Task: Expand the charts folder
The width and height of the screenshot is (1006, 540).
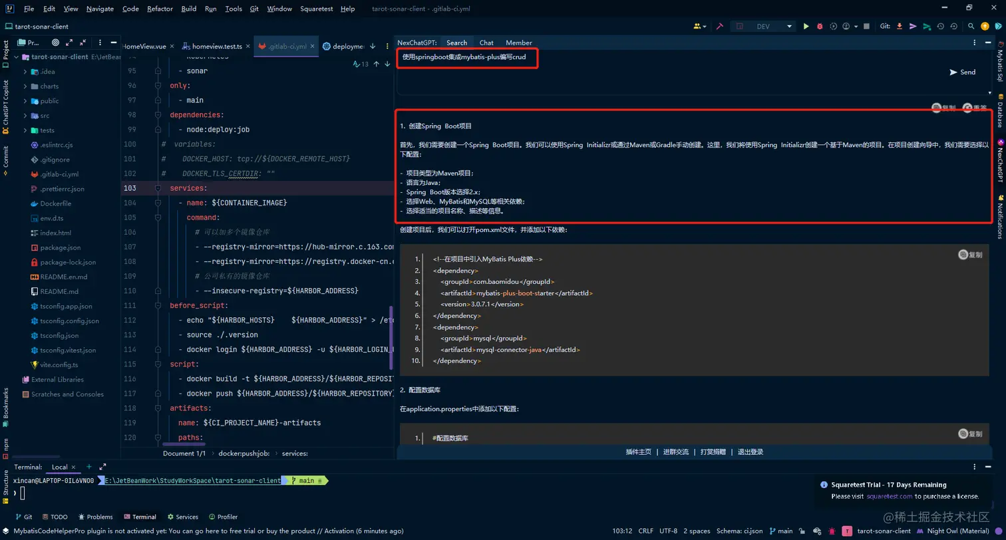Action: 25,86
